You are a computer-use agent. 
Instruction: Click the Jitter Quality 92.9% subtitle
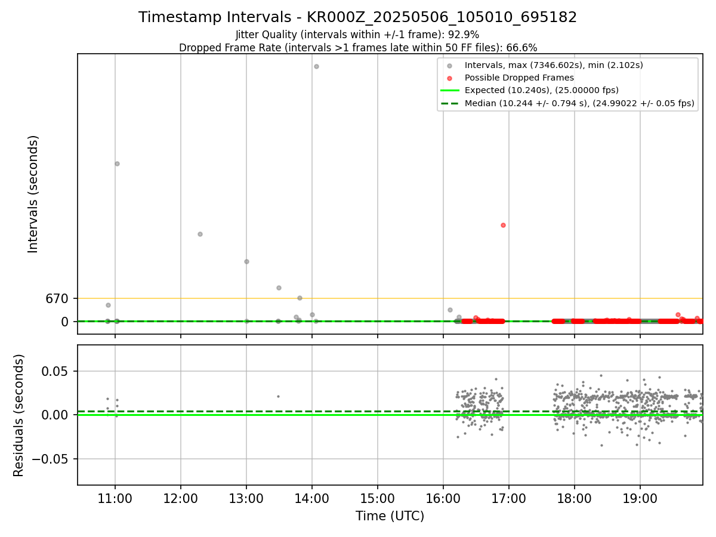[x=357, y=35]
